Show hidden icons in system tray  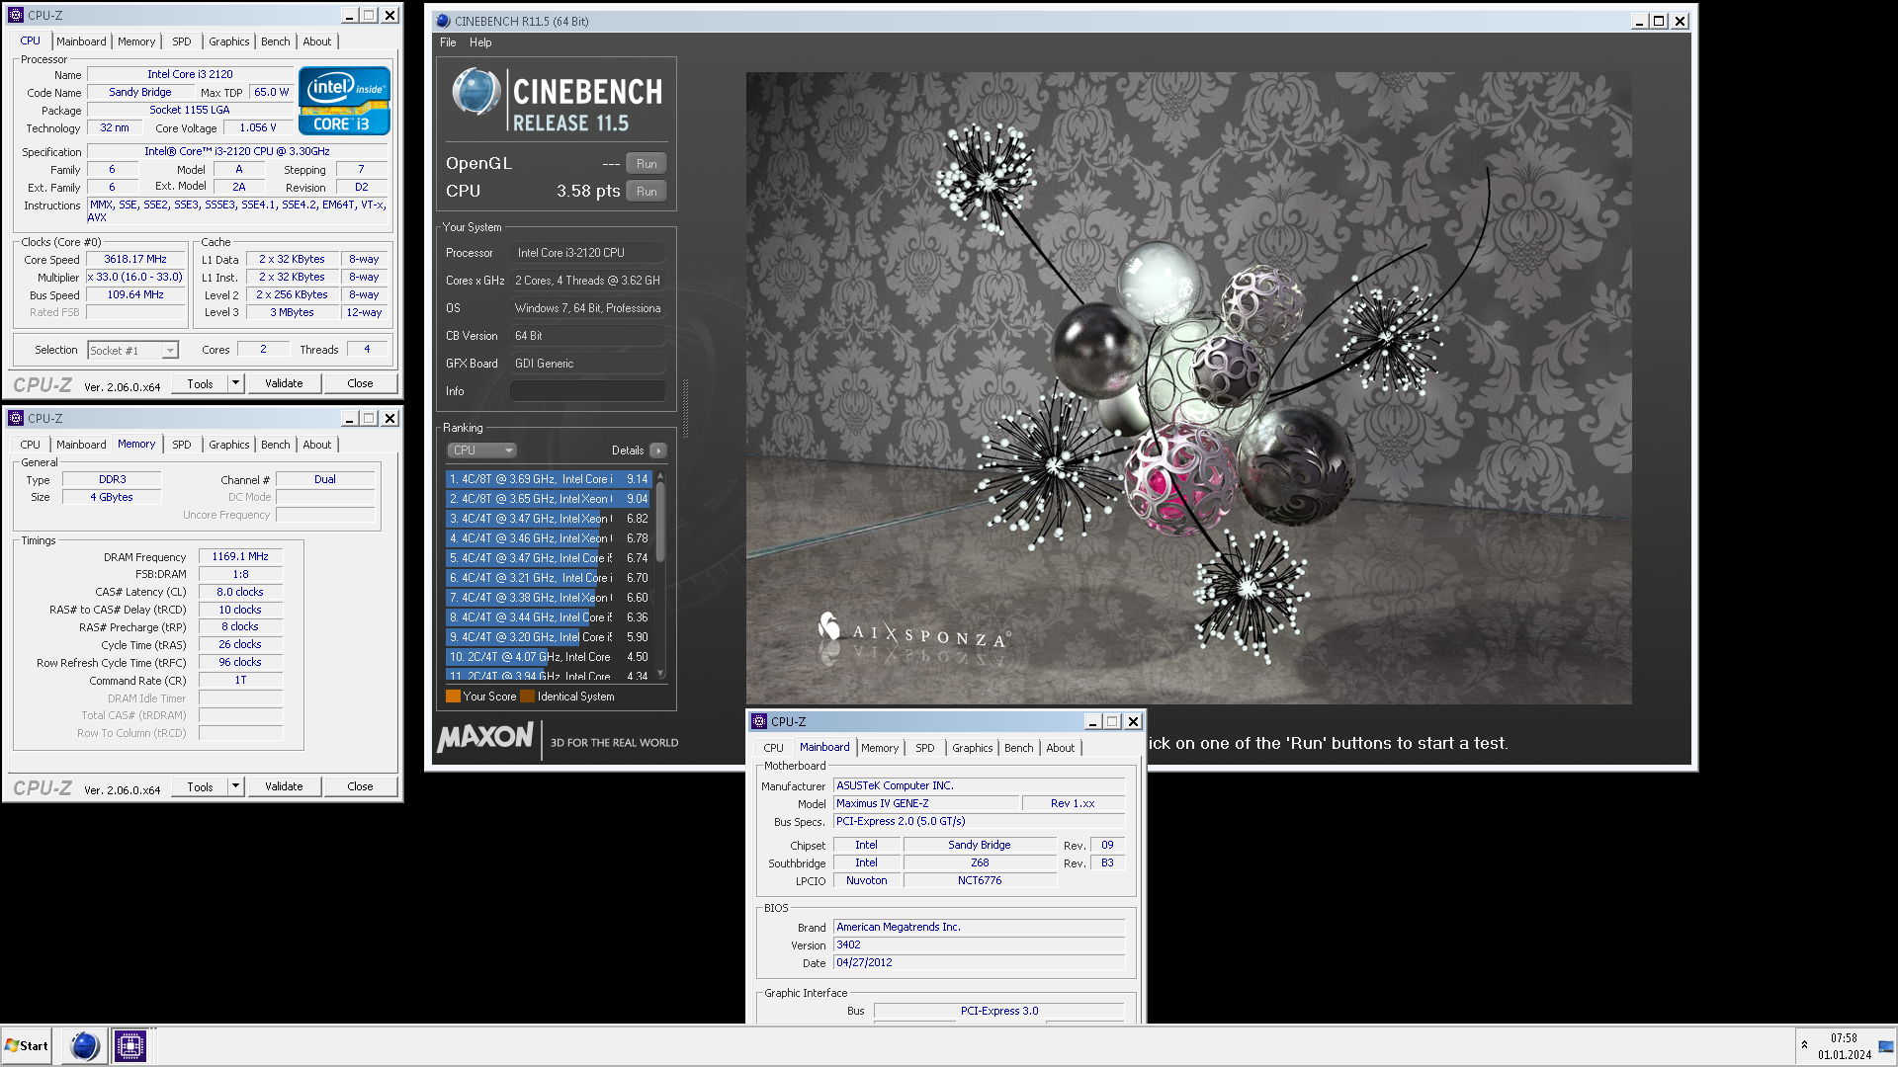click(x=1804, y=1045)
